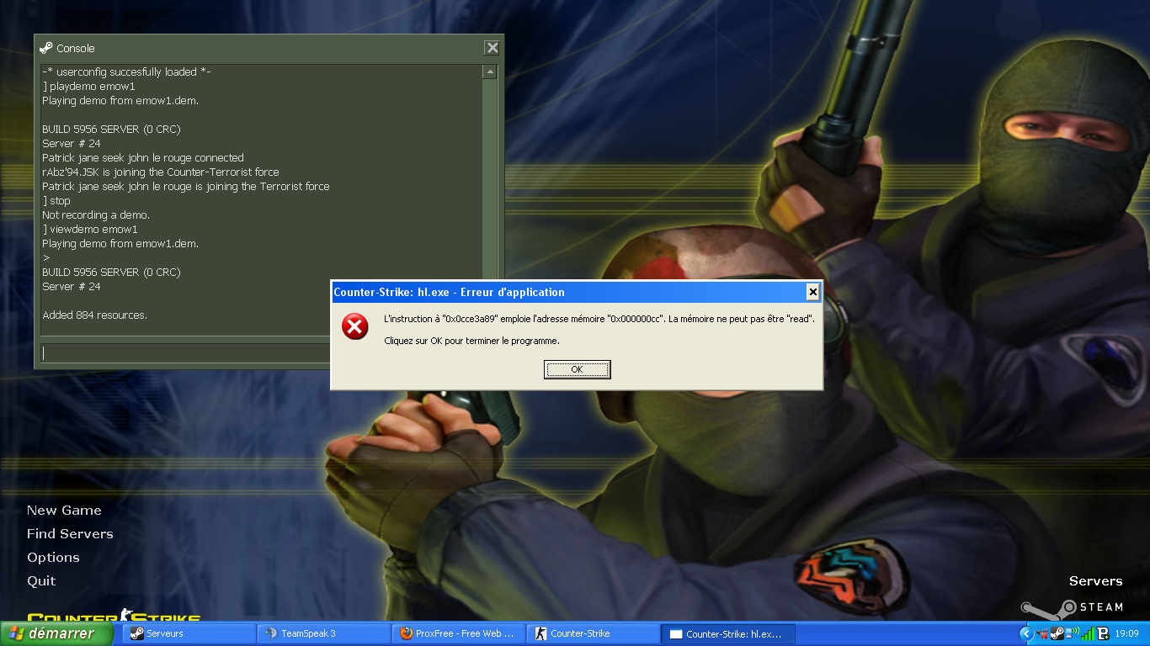Click the 19:09 system clock
1150x646 pixels.
pos(1126,633)
